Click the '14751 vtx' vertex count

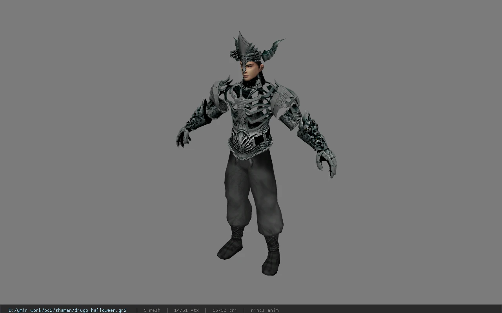[186, 310]
